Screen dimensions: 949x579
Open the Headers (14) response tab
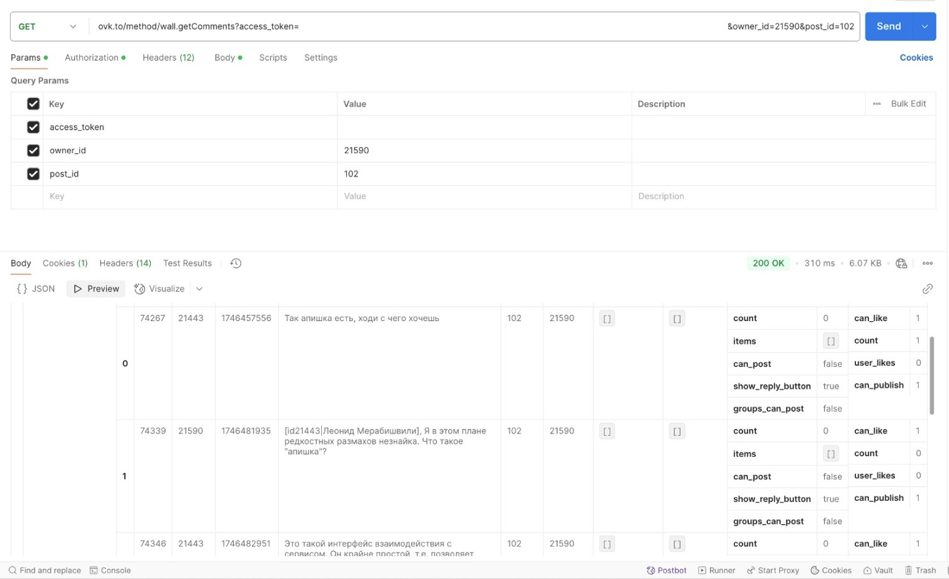pyautogui.click(x=125, y=263)
